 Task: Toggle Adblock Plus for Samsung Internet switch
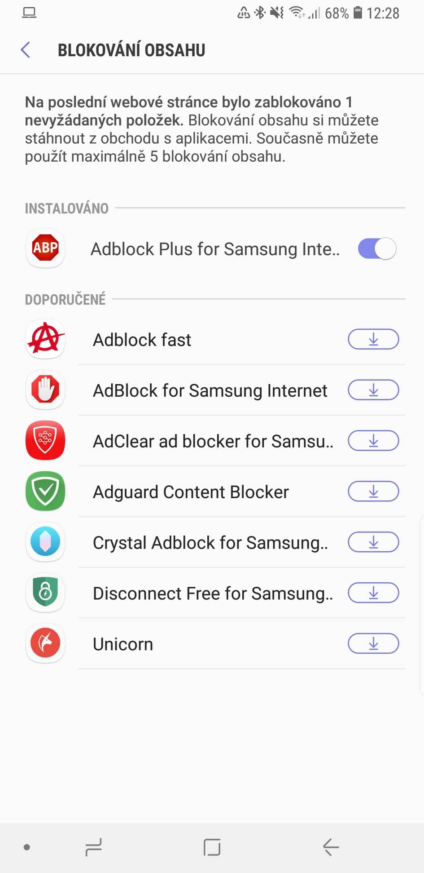click(376, 249)
